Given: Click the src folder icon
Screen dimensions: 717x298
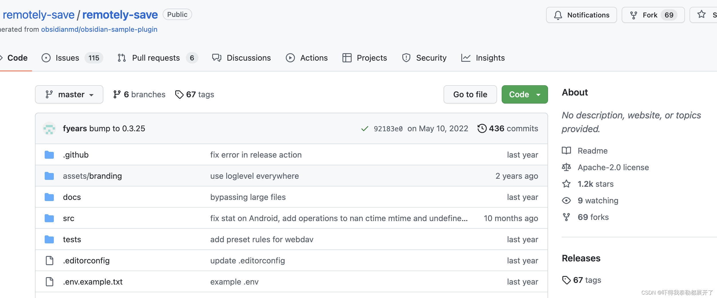Looking at the screenshot, I should pos(49,218).
